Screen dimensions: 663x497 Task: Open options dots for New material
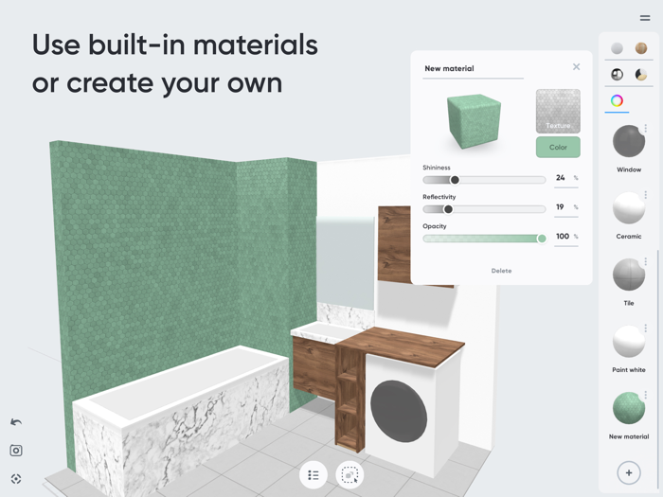(x=646, y=395)
